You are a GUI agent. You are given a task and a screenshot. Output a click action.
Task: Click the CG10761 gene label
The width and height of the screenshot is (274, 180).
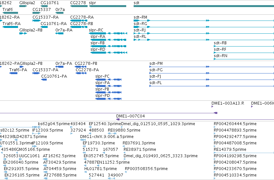coord(50,3)
